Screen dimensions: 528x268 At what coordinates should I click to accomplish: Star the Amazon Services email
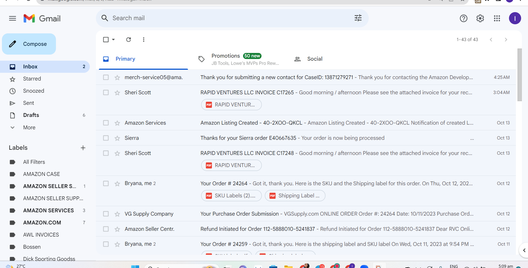coord(117,123)
